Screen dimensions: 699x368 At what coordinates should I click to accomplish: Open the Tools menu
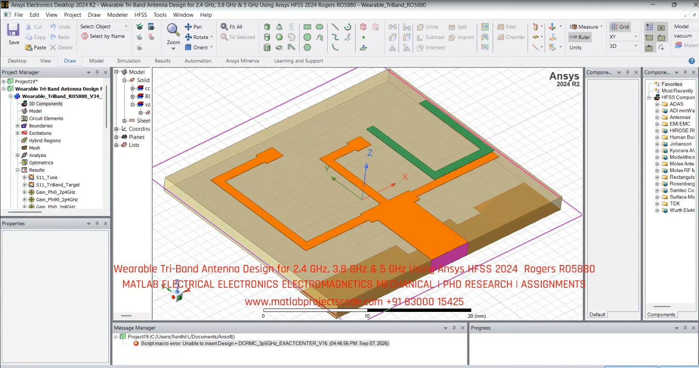point(160,15)
